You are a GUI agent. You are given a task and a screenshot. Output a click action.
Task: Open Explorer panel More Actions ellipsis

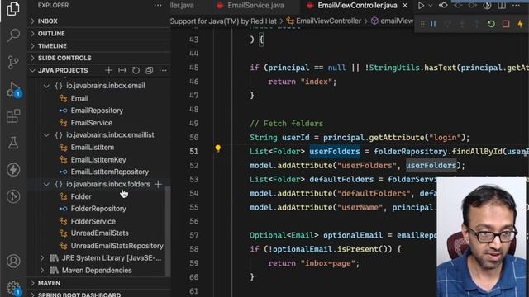point(158,6)
